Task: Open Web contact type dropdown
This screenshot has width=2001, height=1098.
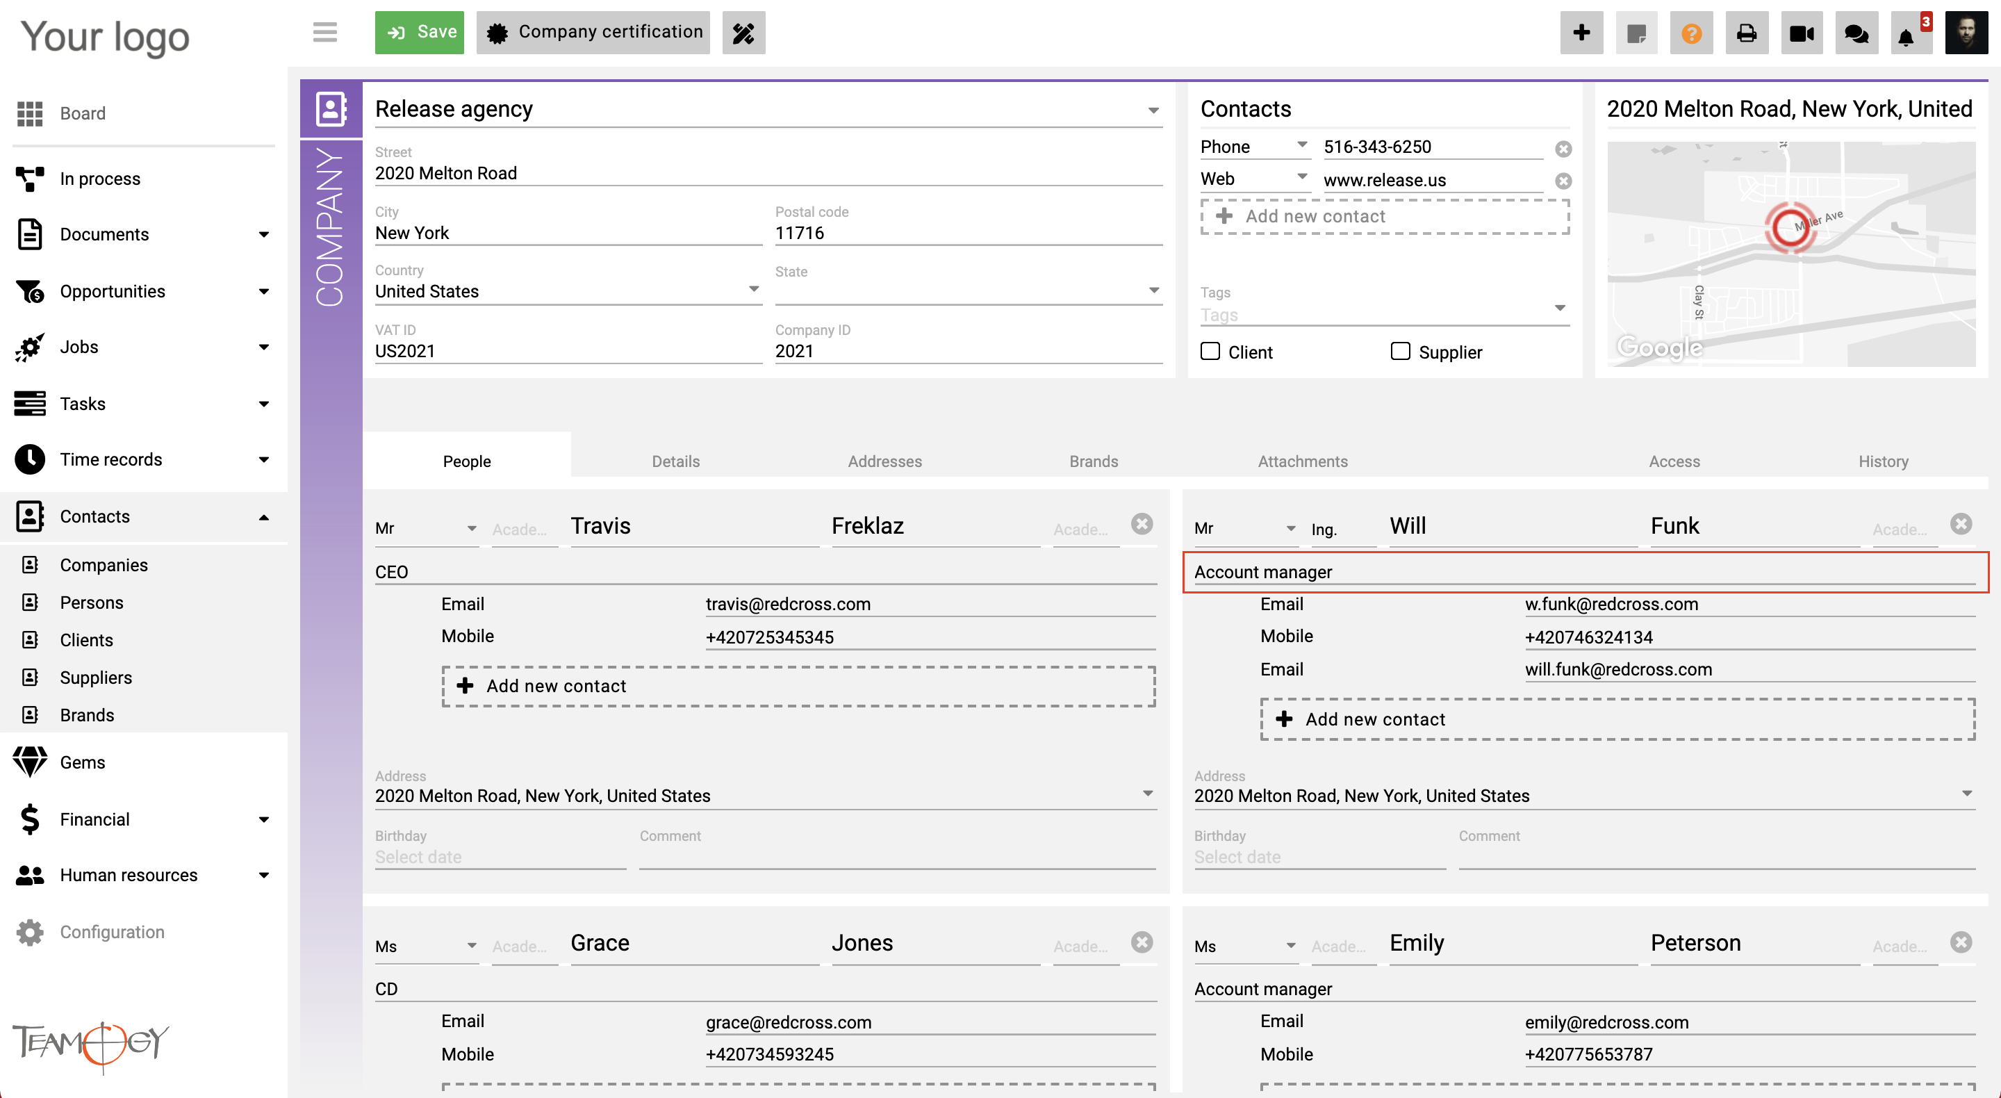Action: (1255, 179)
